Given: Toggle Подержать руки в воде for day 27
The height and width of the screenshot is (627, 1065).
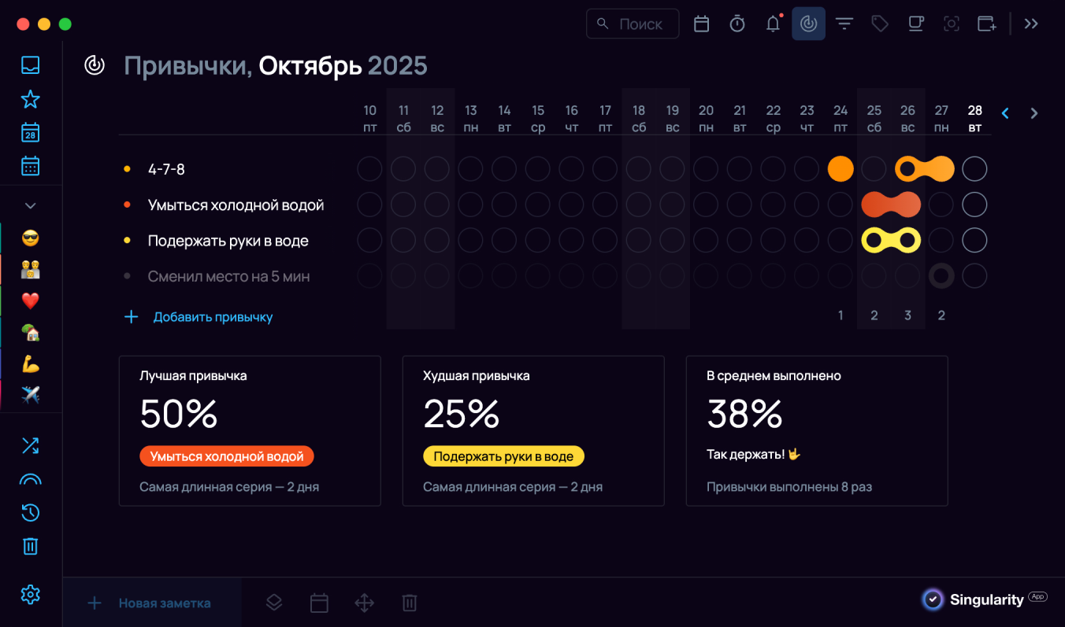Looking at the screenshot, I should (941, 240).
